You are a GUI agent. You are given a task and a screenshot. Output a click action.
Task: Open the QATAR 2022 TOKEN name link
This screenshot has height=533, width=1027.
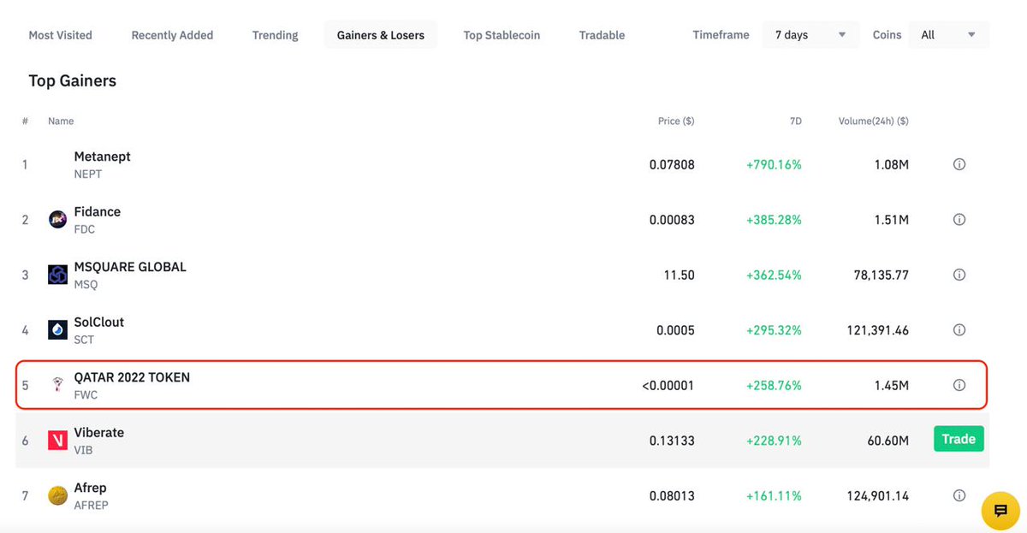[x=132, y=377]
